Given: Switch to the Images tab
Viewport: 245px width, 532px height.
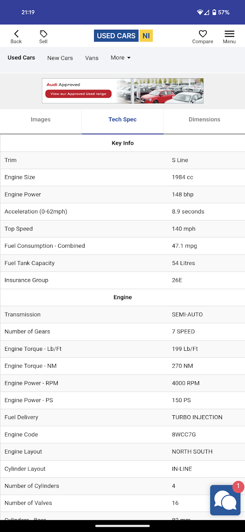Looking at the screenshot, I should [41, 120].
